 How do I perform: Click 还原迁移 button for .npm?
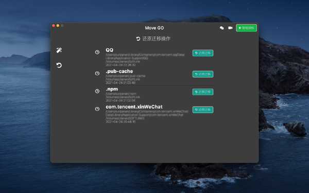click(203, 92)
